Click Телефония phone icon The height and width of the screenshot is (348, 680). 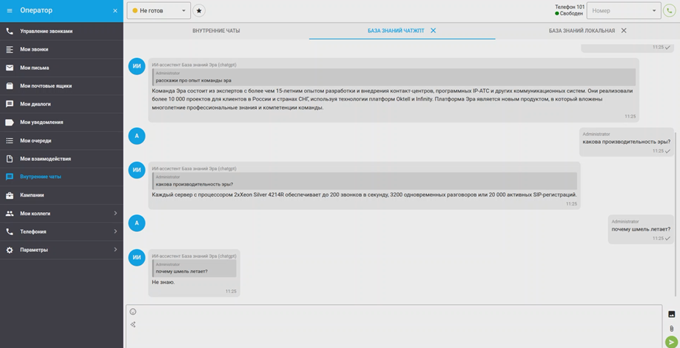[10, 231]
